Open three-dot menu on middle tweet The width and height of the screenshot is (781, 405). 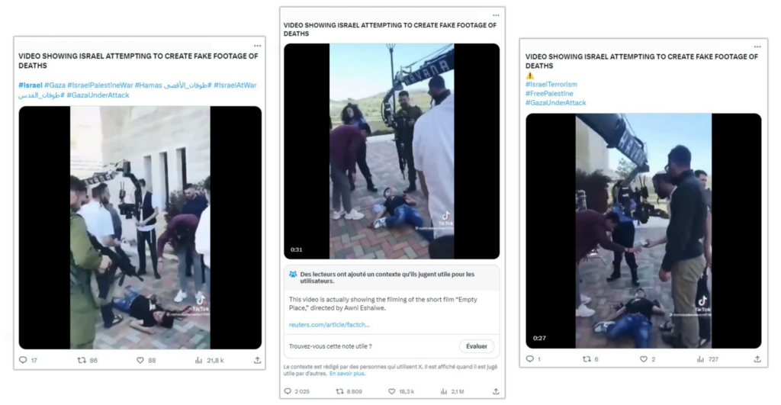click(496, 15)
